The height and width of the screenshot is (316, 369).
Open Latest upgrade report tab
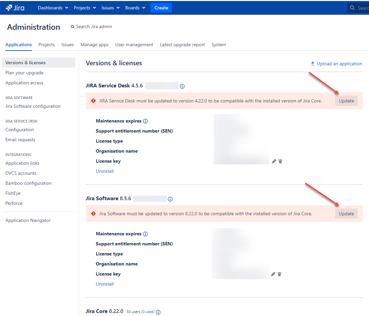pyautogui.click(x=182, y=45)
